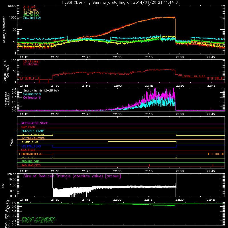This screenshot has height=228, width=228.
Task: Click the counts/s/detector axis label
Action: click(4, 30)
